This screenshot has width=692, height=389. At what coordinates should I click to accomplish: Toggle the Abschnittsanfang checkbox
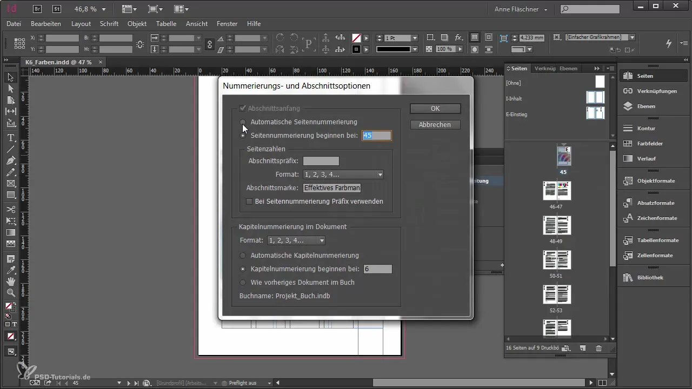[243, 109]
